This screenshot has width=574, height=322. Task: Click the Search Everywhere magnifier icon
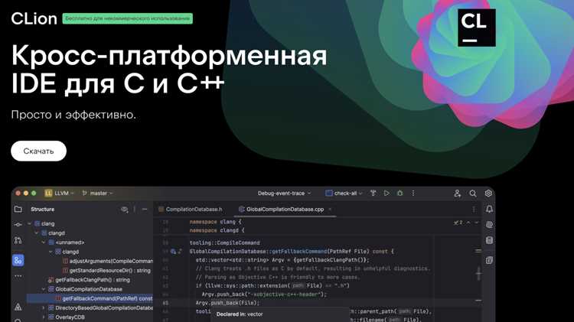coord(473,194)
